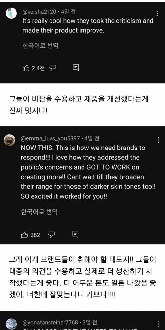Like the comment by @keisha2120
The width and height of the screenshot is (165, 330).
[26, 68]
